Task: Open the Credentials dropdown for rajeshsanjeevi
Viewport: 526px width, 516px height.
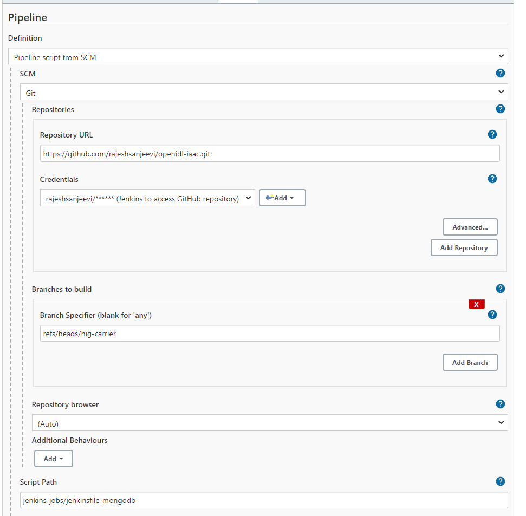Action: (147, 198)
